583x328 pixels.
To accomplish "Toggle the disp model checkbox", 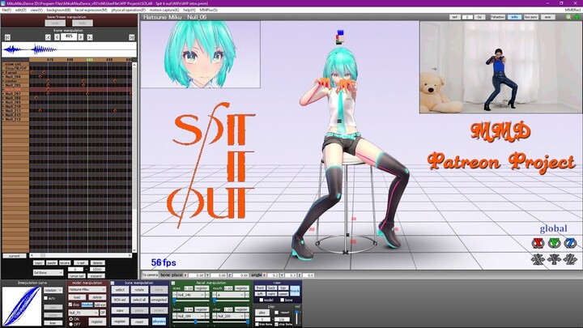I will [70, 305].
